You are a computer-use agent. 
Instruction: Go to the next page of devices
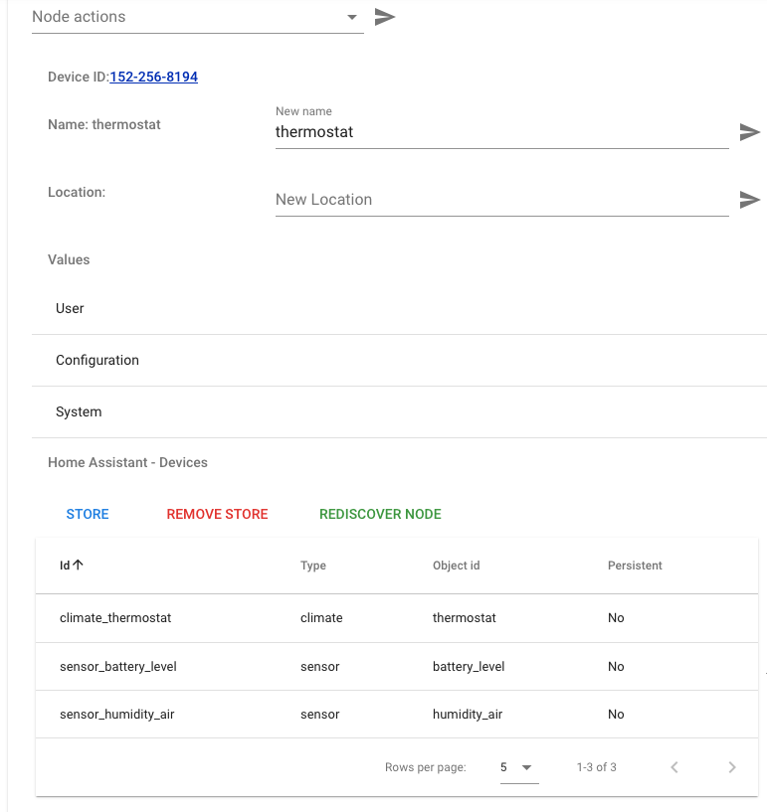(732, 766)
